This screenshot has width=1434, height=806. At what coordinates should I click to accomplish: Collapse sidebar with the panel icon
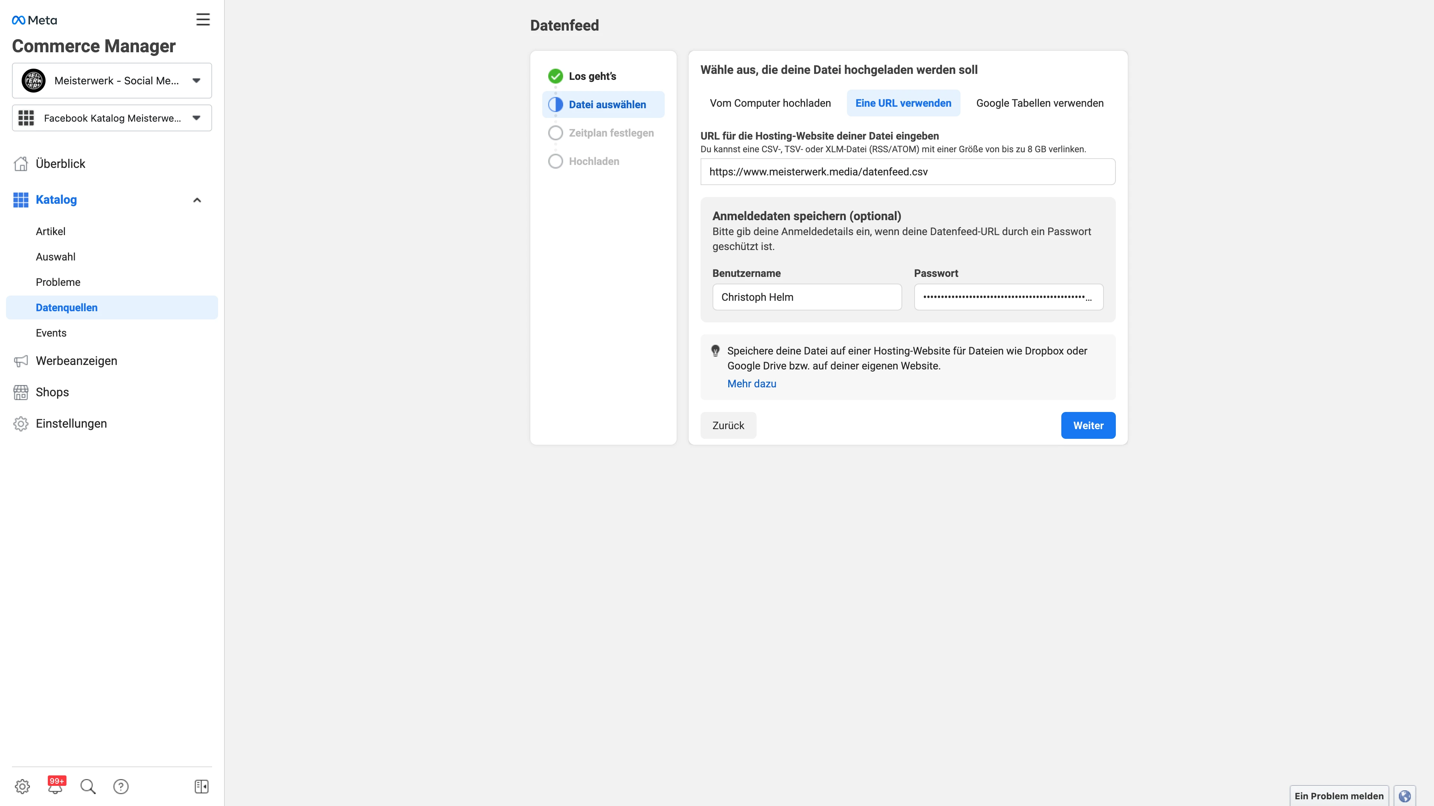click(202, 786)
